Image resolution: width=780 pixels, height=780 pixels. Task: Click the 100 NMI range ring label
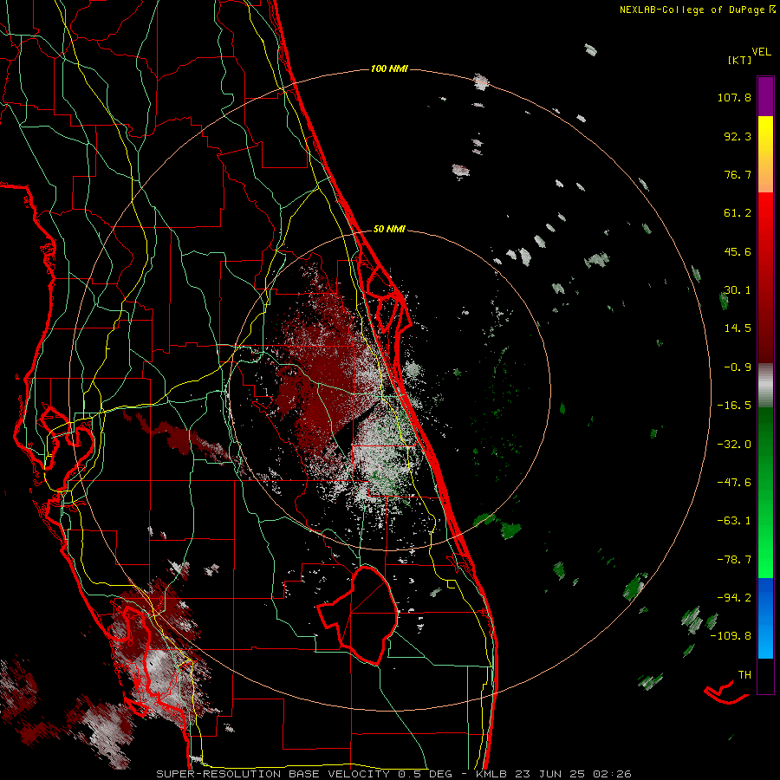[x=389, y=68]
